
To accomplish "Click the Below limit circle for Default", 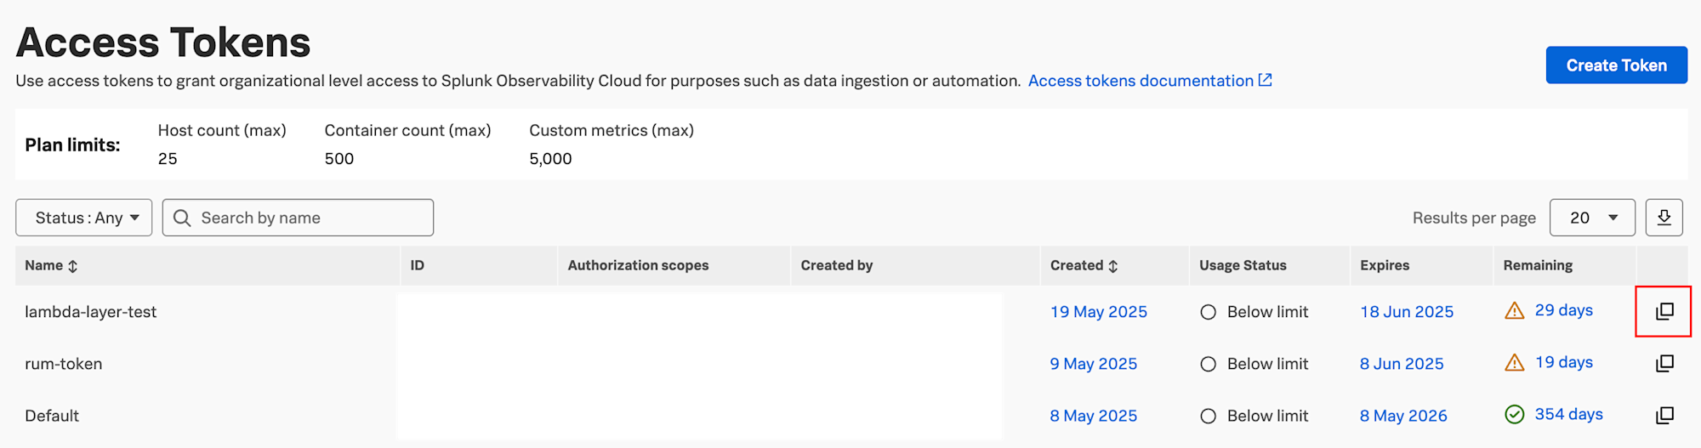I will pyautogui.click(x=1208, y=416).
